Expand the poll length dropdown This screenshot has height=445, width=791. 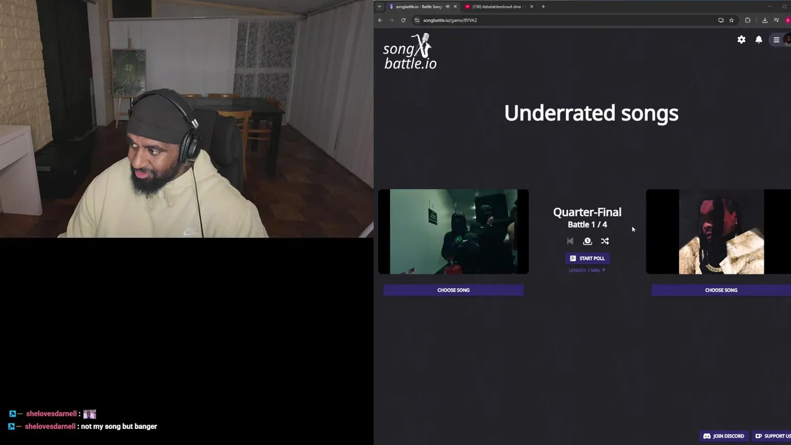pos(587,270)
